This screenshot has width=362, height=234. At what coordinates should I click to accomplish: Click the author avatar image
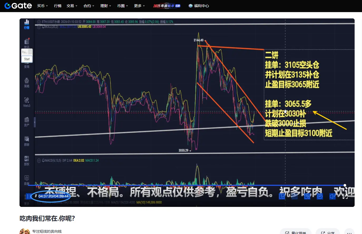25,231
